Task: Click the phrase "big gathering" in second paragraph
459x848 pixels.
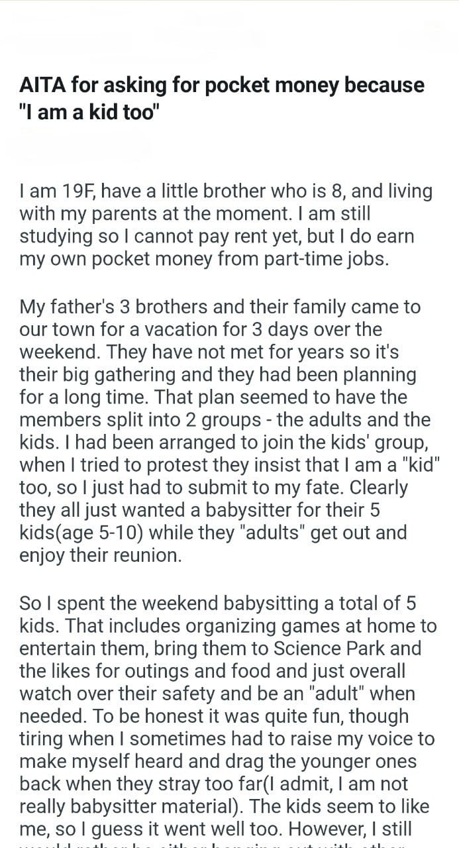Action: [x=117, y=374]
